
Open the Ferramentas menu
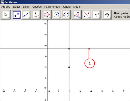click(x=52, y=7)
